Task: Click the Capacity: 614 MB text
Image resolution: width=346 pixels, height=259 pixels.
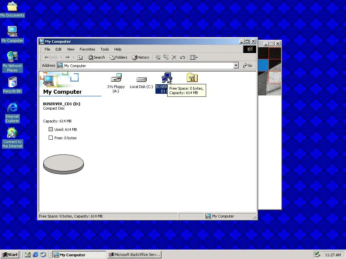Action: 57,121
